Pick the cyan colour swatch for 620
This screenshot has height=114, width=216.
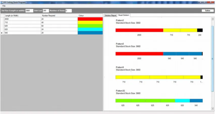click(90, 29)
